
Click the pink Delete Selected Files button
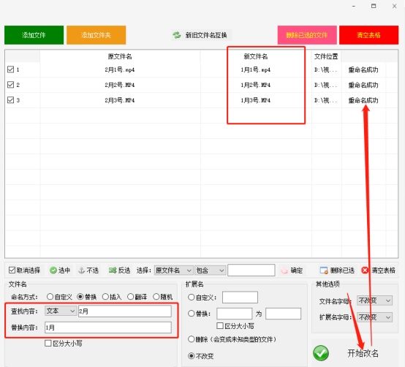coord(307,35)
